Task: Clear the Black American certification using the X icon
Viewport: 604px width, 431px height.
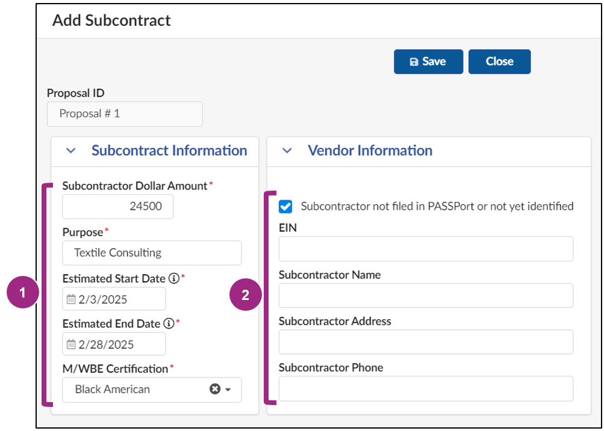Action: (215, 389)
